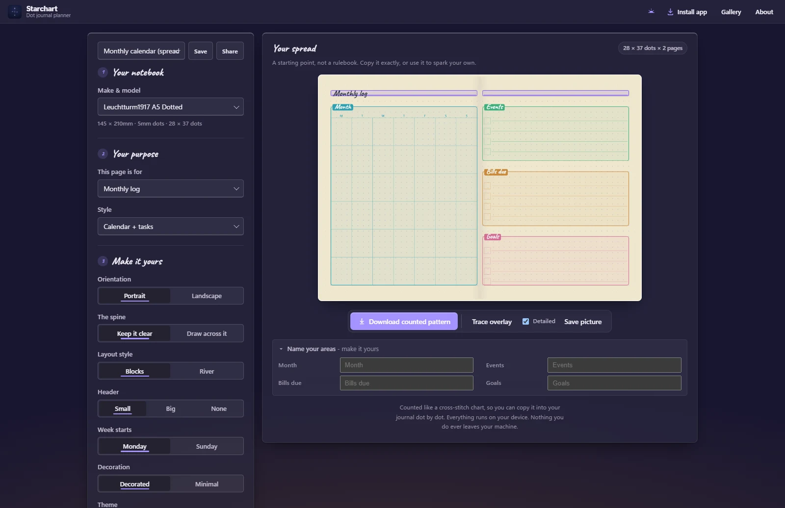Select Blocks layout style
785x508 pixels.
[x=134, y=371]
